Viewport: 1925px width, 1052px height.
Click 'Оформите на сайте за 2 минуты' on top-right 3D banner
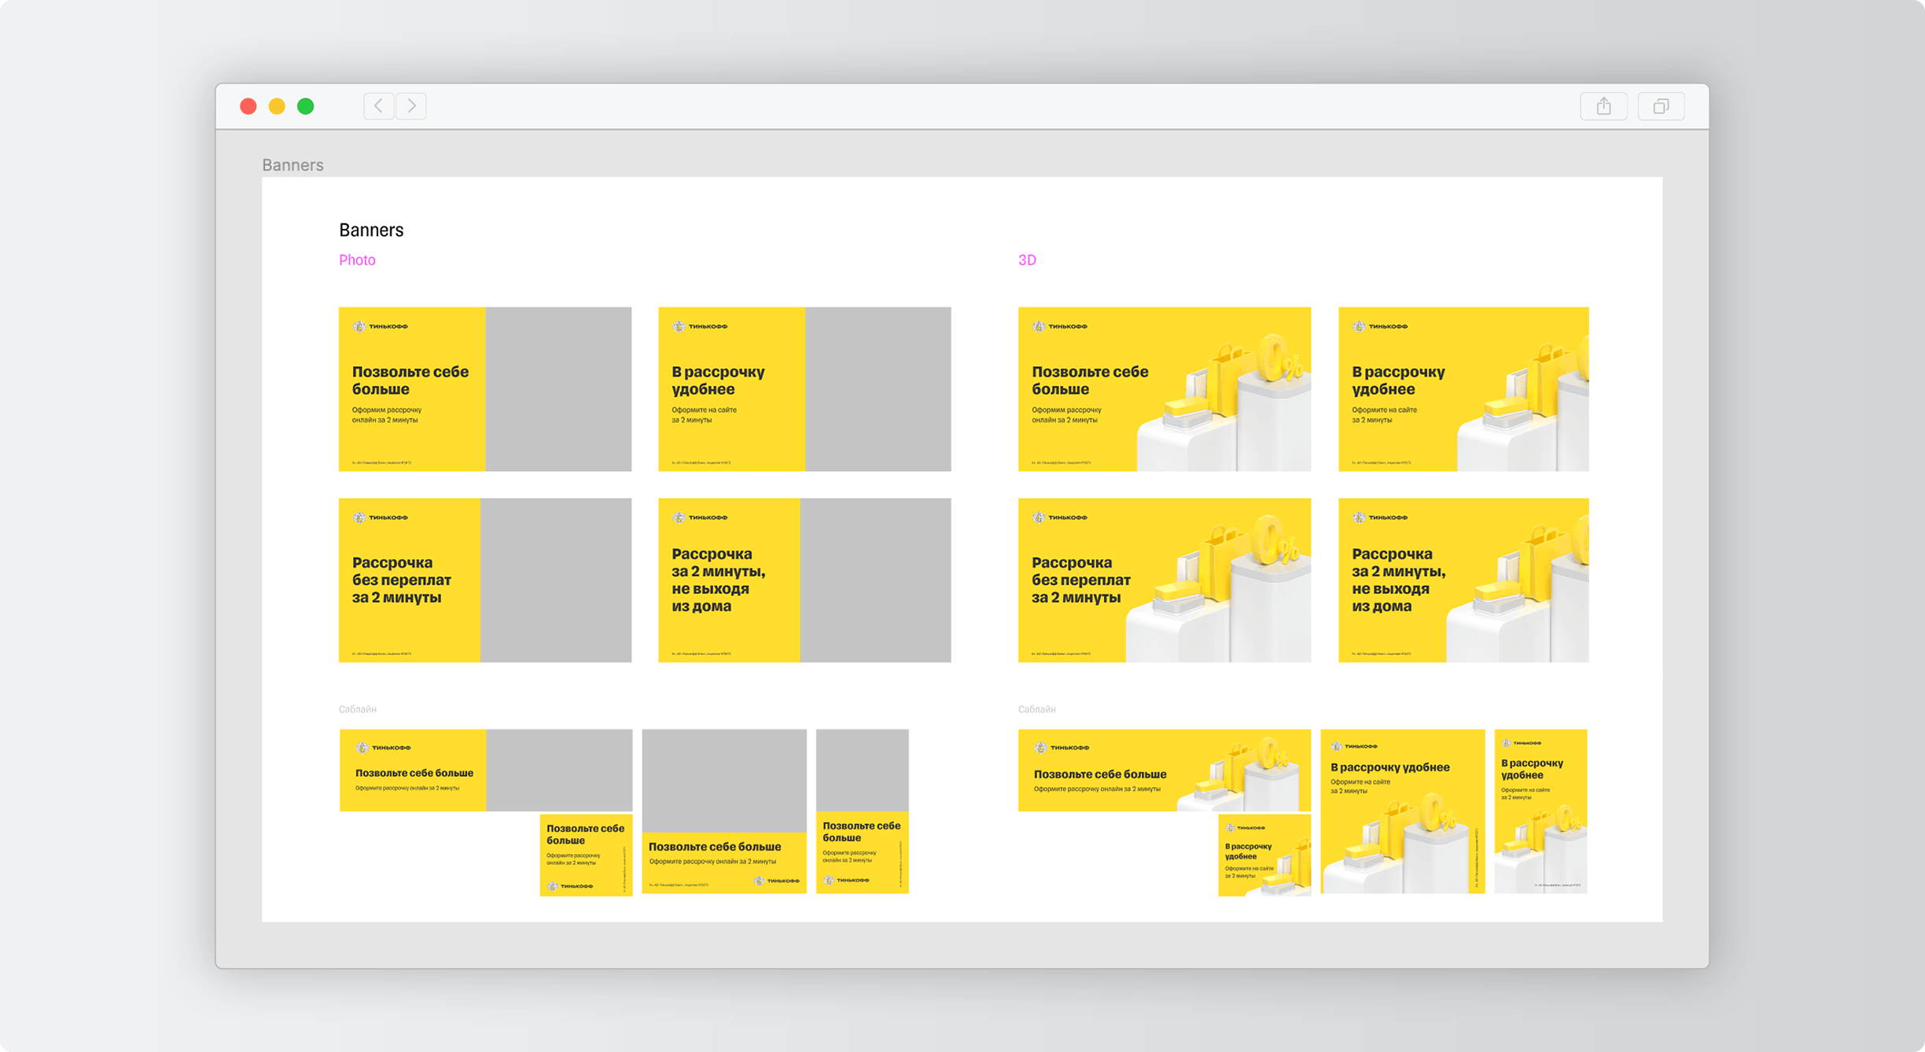[1385, 415]
